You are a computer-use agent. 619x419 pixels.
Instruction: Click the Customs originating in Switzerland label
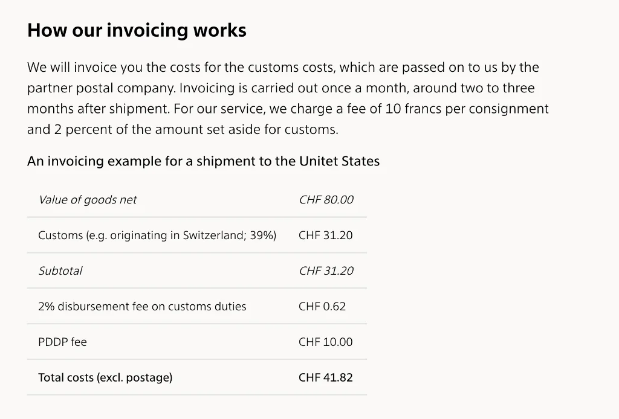(157, 235)
